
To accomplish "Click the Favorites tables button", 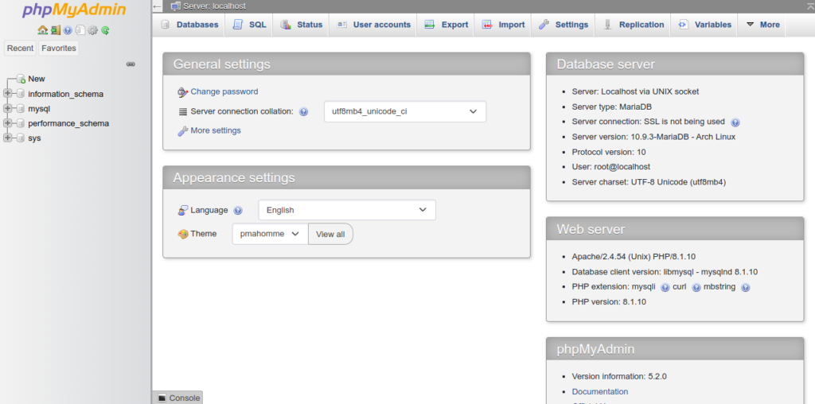I will [59, 49].
